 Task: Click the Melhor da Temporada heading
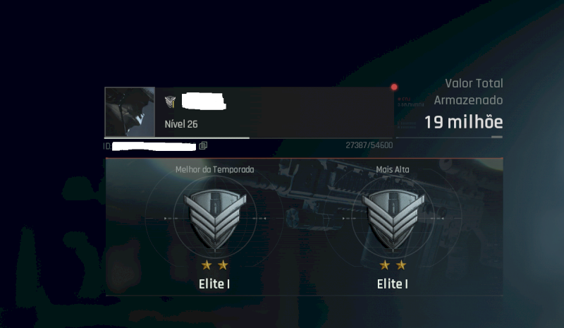click(215, 169)
